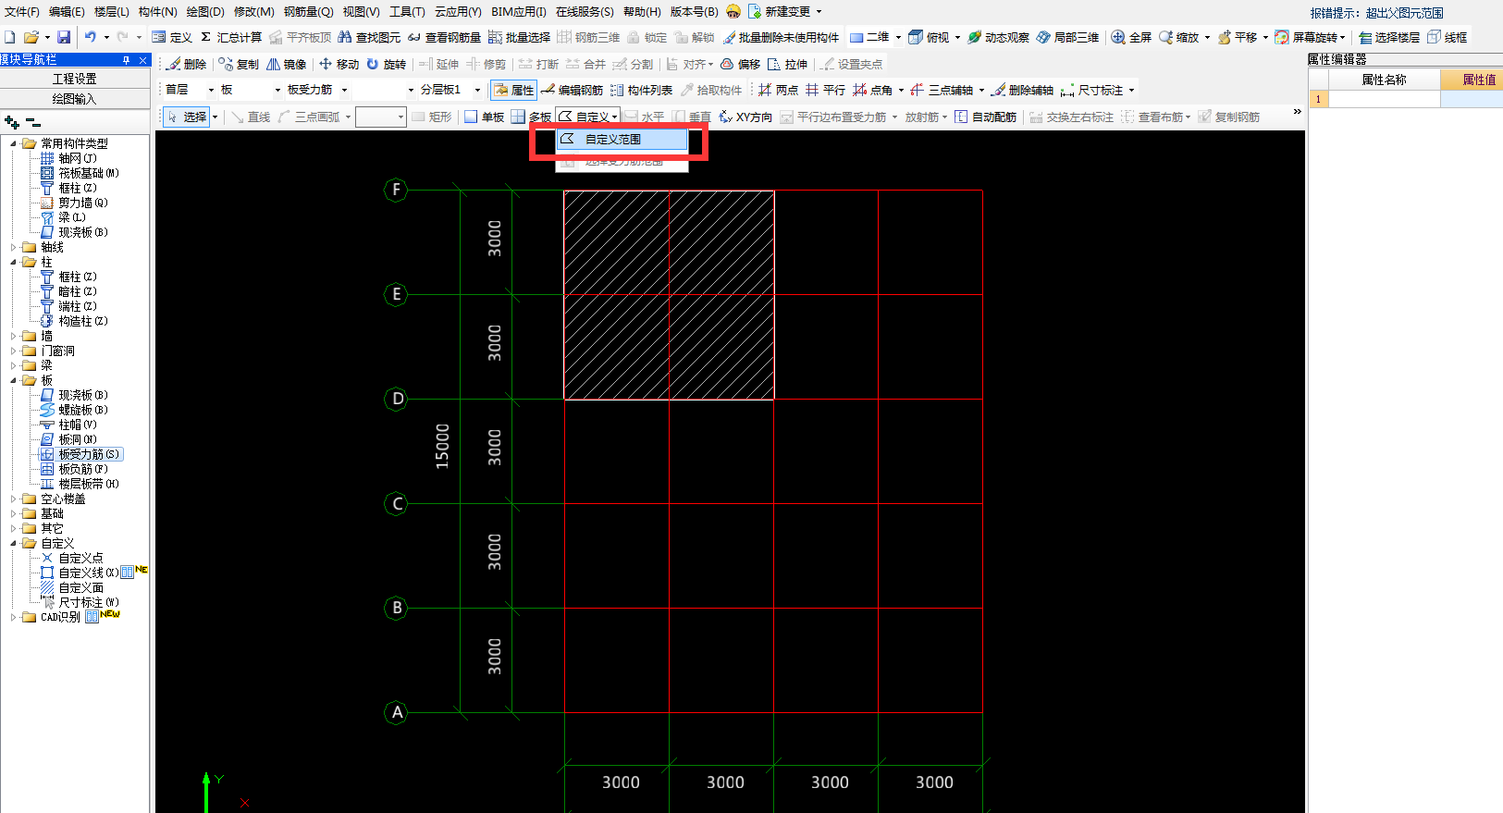Open the 编辑(E) menu
The height and width of the screenshot is (813, 1503).
[x=67, y=12]
